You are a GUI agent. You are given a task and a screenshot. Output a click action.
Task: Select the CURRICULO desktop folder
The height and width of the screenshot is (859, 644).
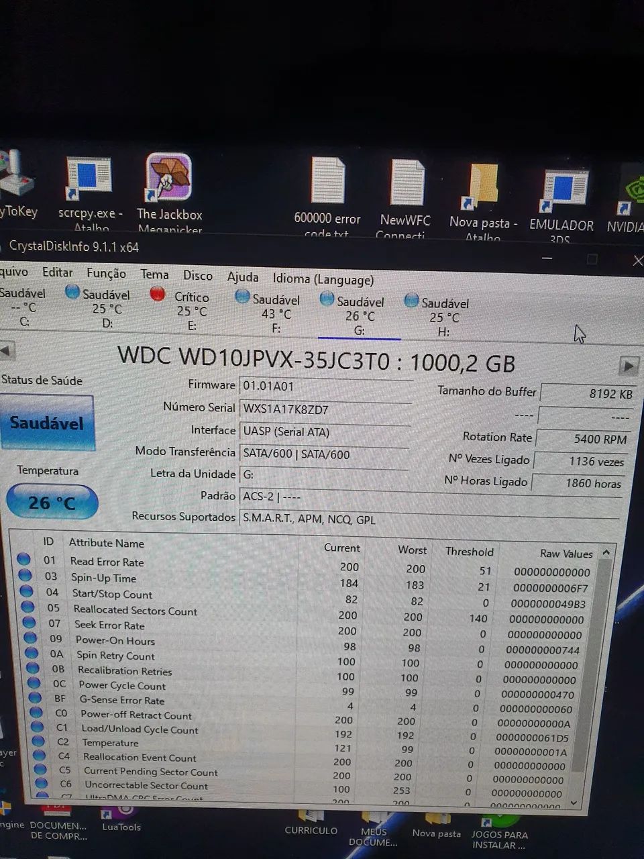tap(311, 822)
